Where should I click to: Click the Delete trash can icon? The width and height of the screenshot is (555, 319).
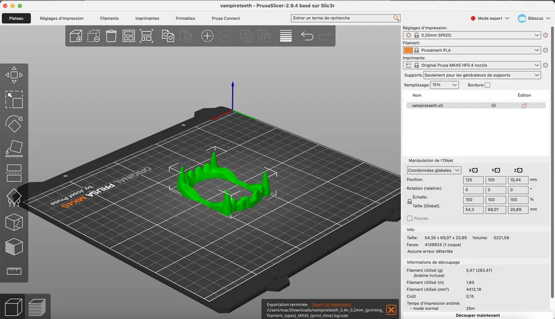tap(111, 36)
